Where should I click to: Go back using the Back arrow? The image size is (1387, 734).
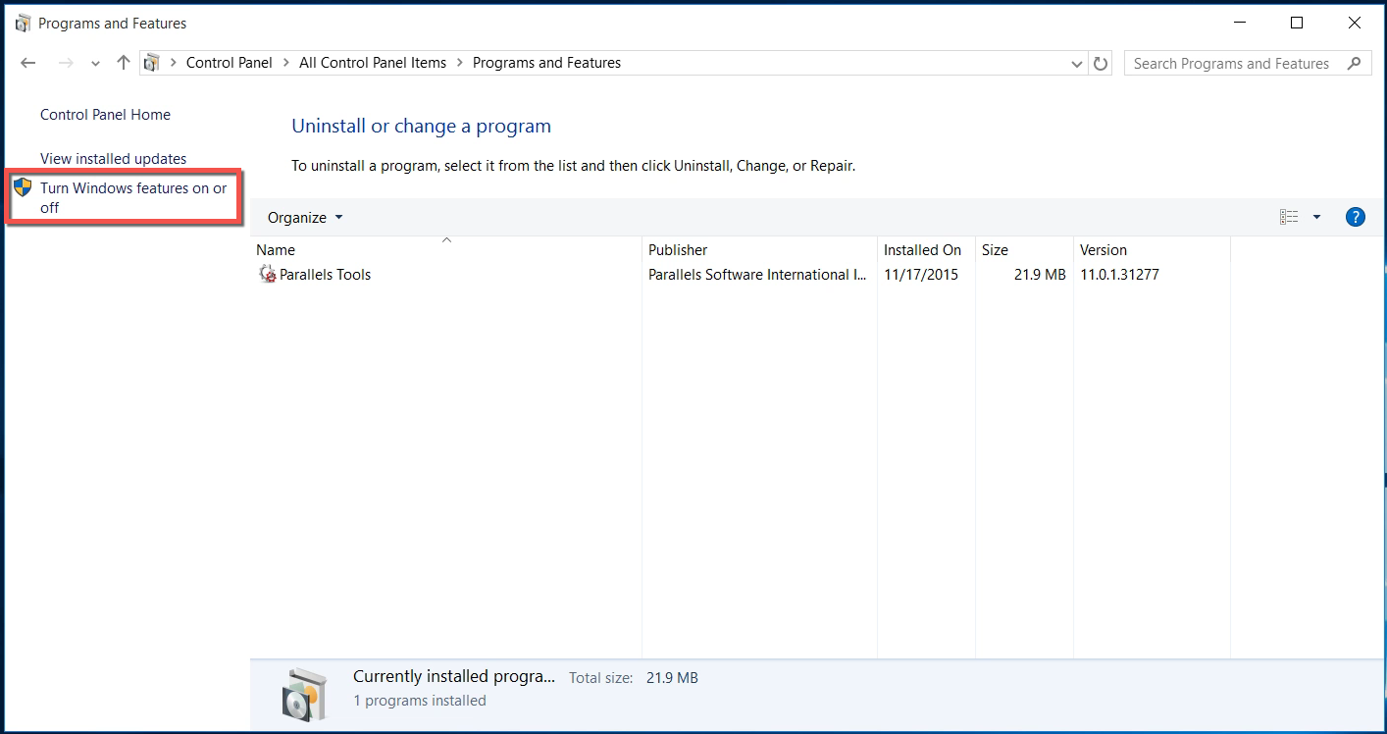[28, 63]
